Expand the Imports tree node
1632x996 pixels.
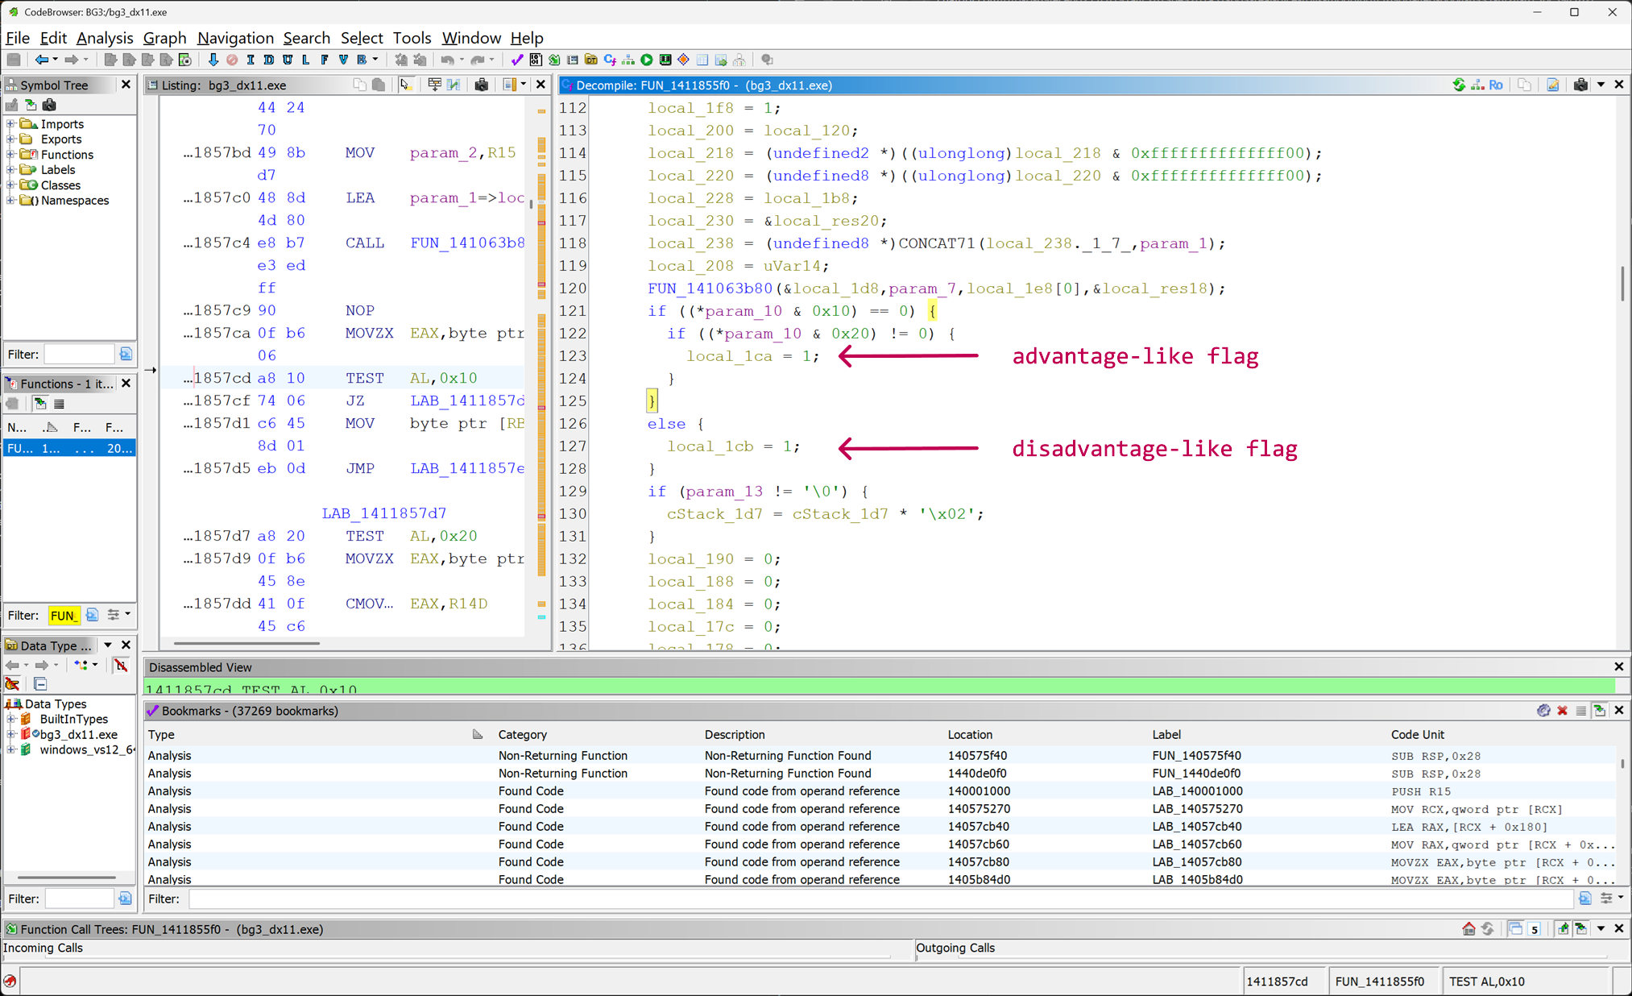pos(10,124)
